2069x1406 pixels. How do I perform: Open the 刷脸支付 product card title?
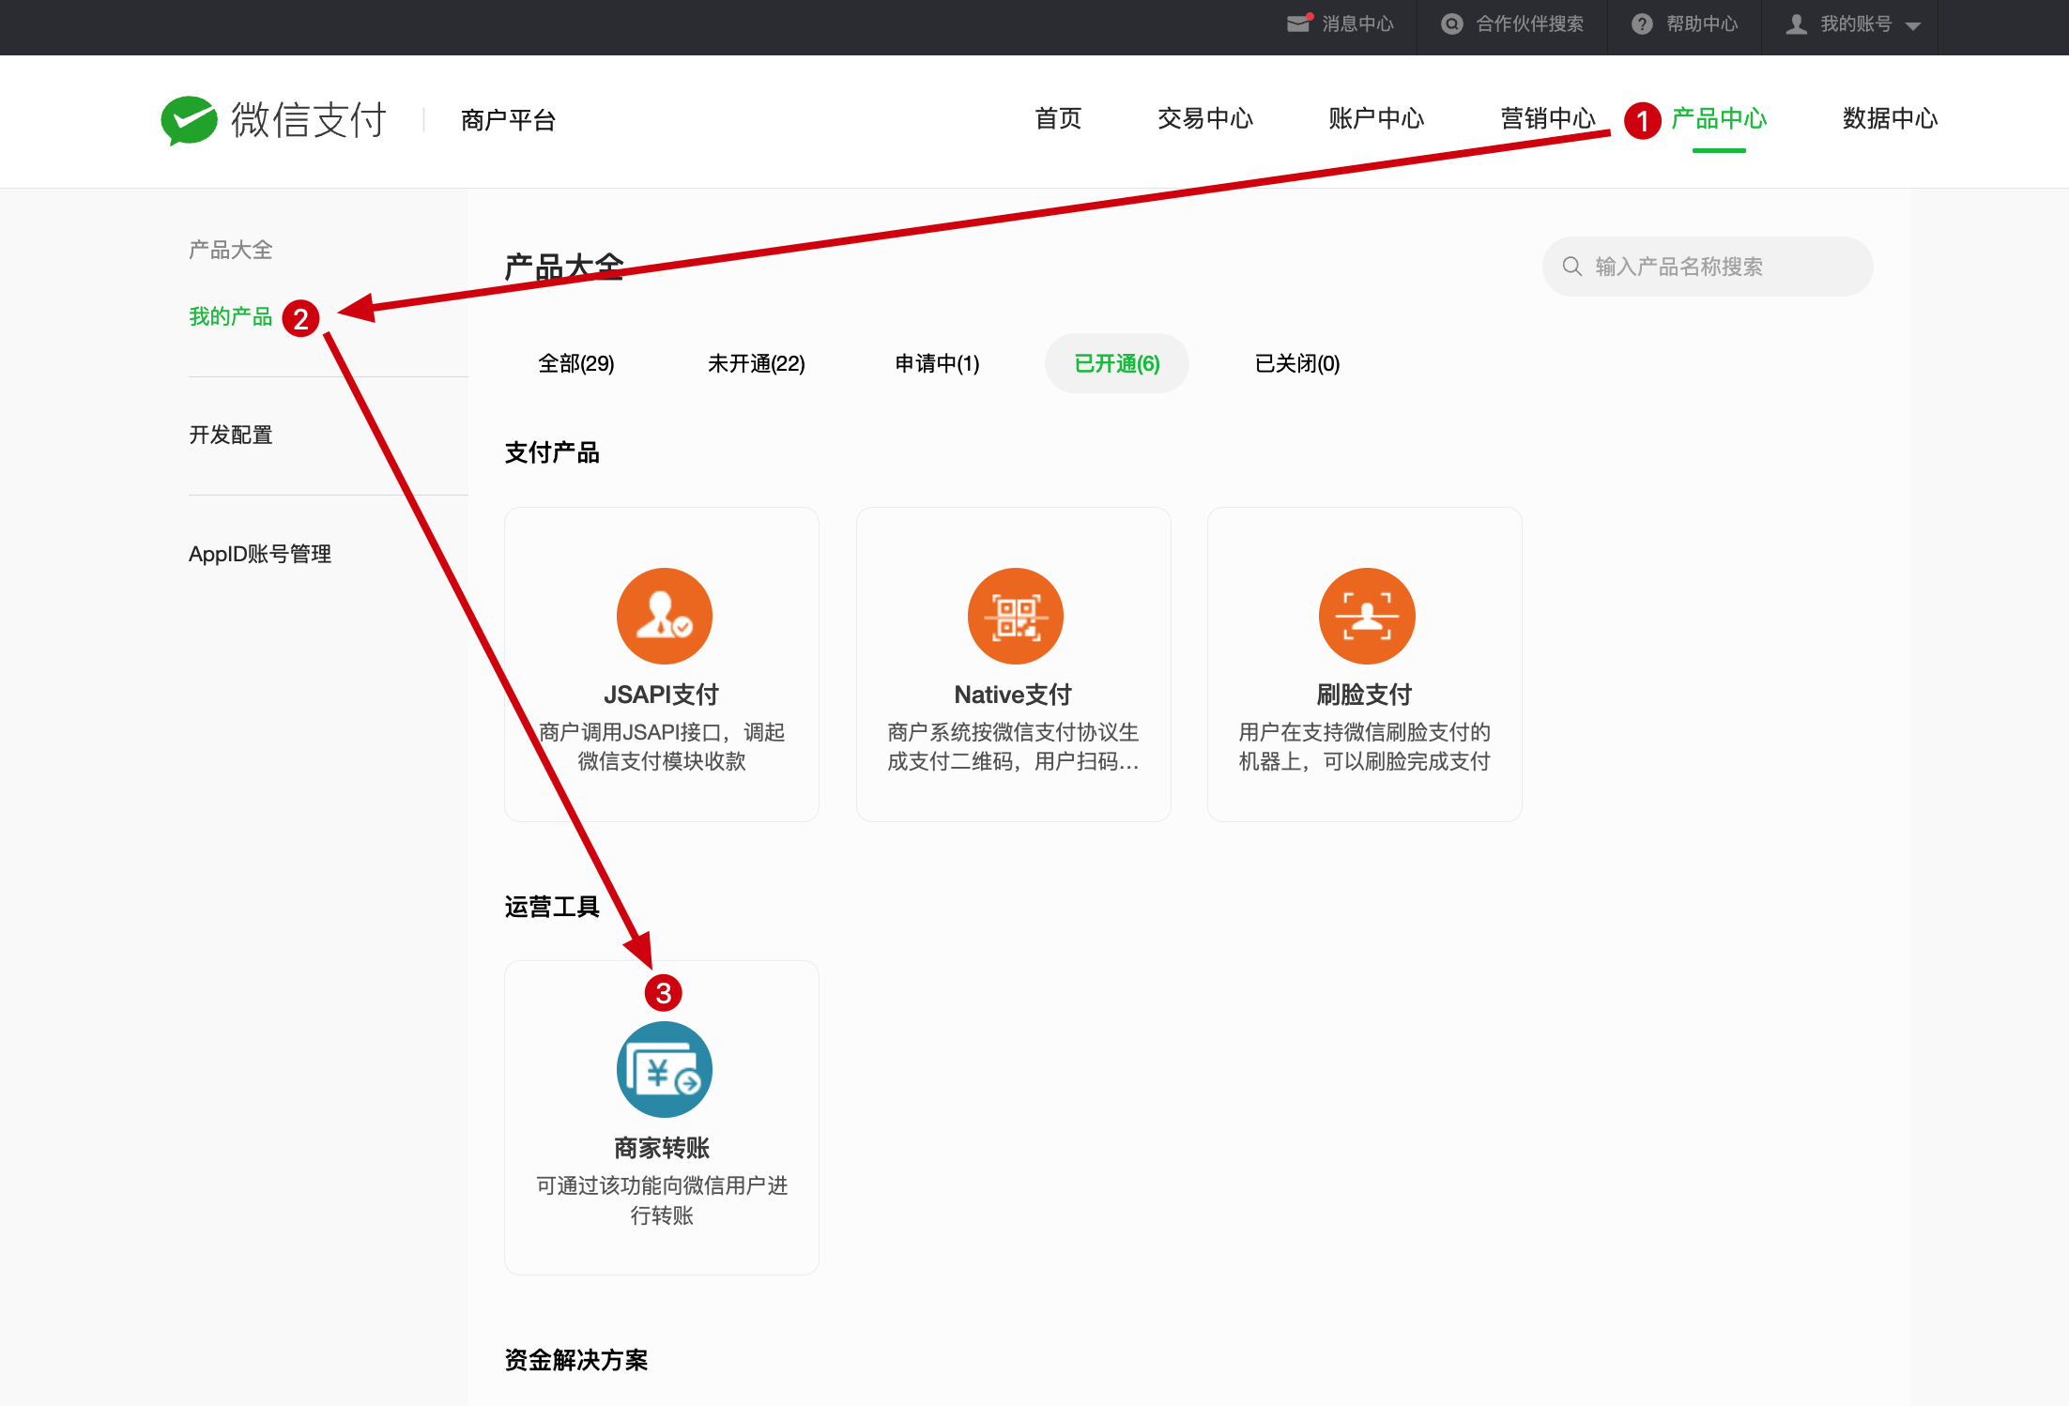(x=1364, y=695)
